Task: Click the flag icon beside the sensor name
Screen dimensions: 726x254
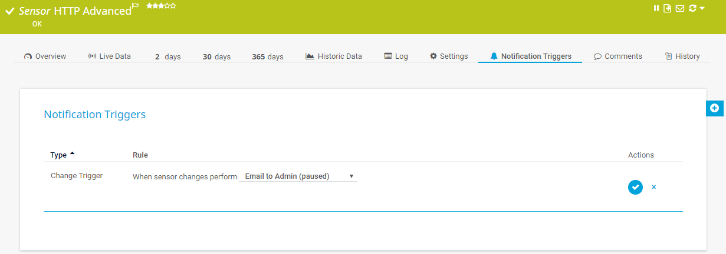Action: [136, 6]
